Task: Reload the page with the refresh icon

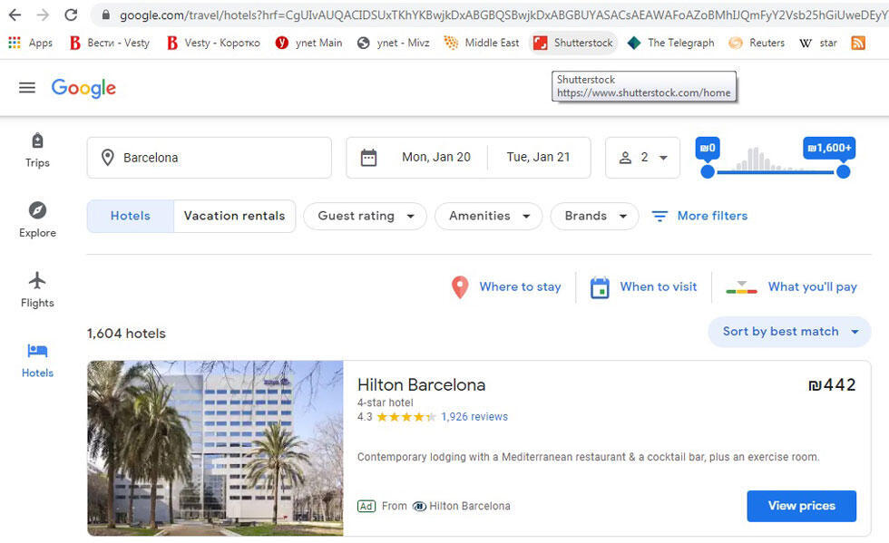Action: point(71,15)
